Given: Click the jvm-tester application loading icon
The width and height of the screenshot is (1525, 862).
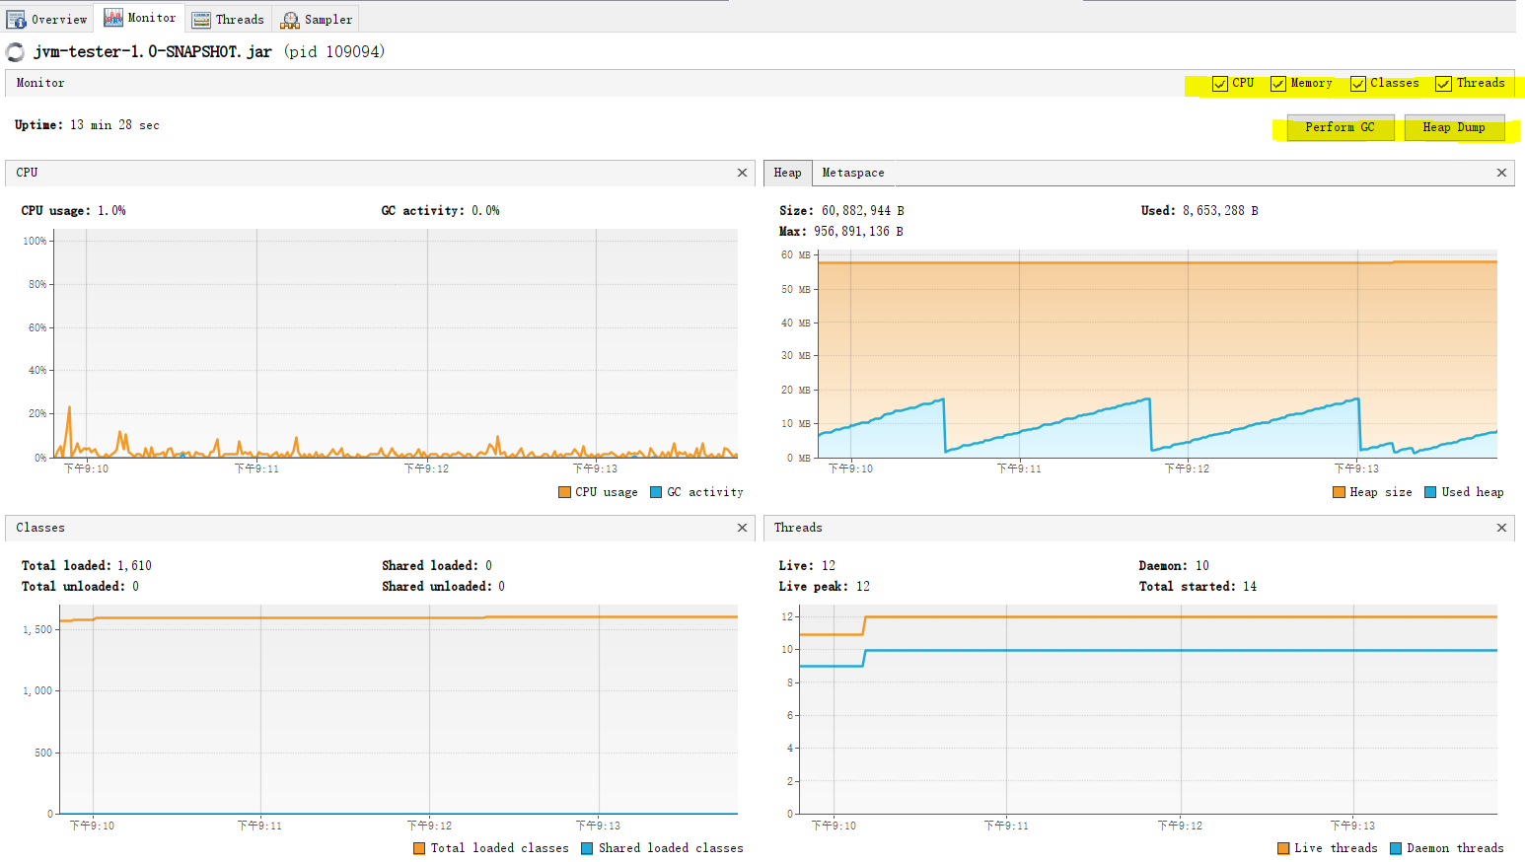Looking at the screenshot, I should click(16, 52).
